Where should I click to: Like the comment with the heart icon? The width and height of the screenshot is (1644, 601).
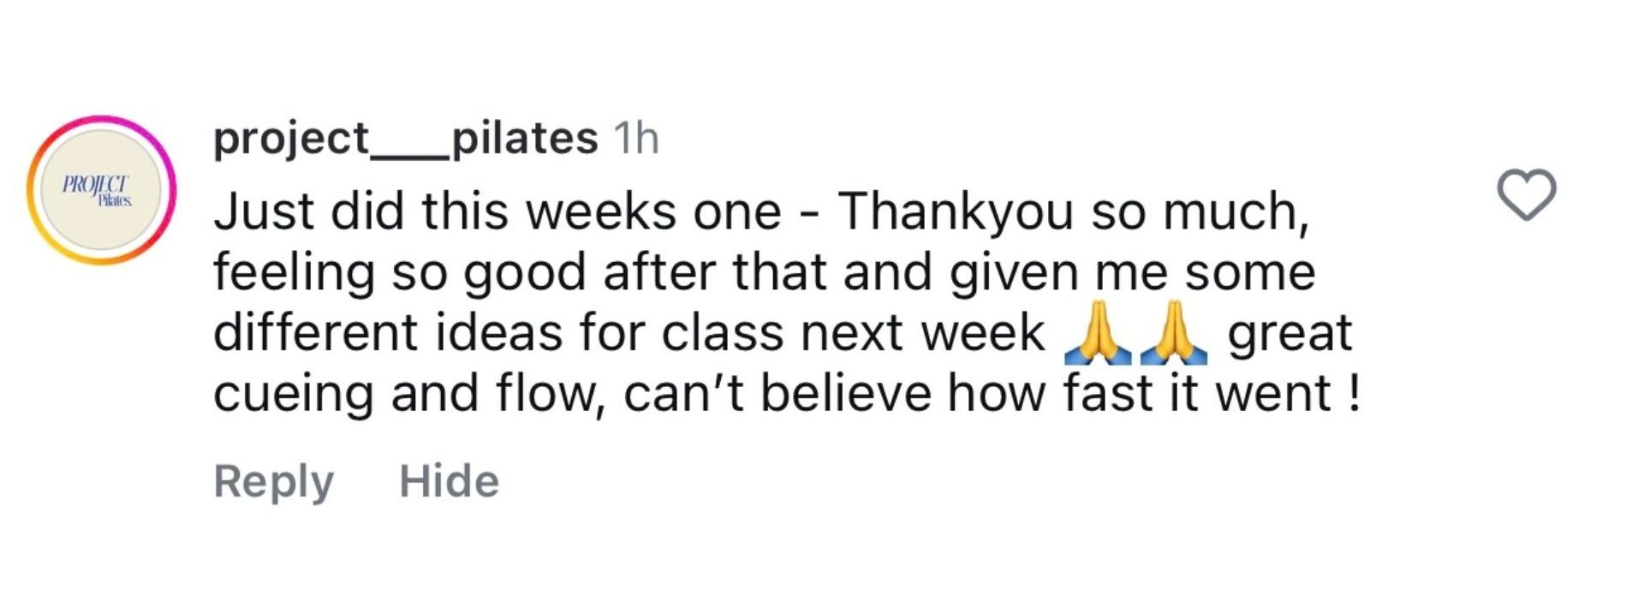coord(1527,194)
